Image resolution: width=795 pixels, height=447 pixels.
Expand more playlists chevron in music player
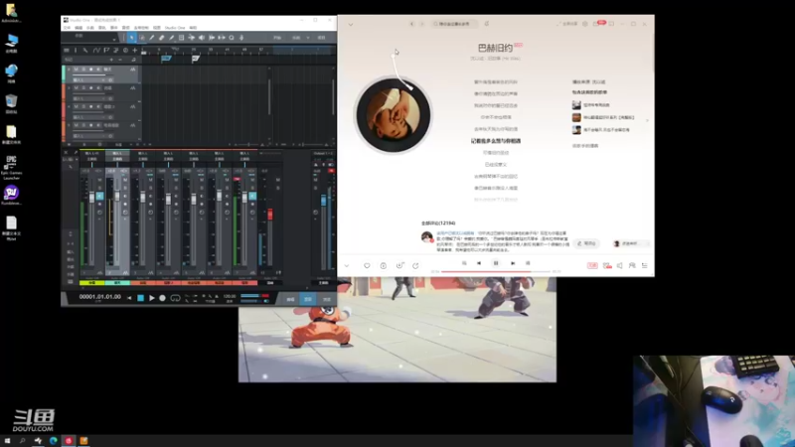click(x=647, y=120)
